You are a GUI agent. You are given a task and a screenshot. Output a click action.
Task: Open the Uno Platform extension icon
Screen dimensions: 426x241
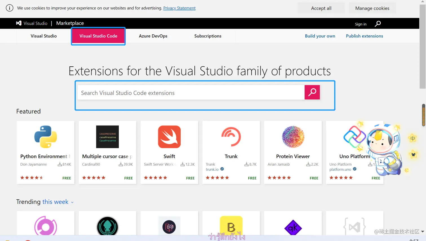coord(354,137)
